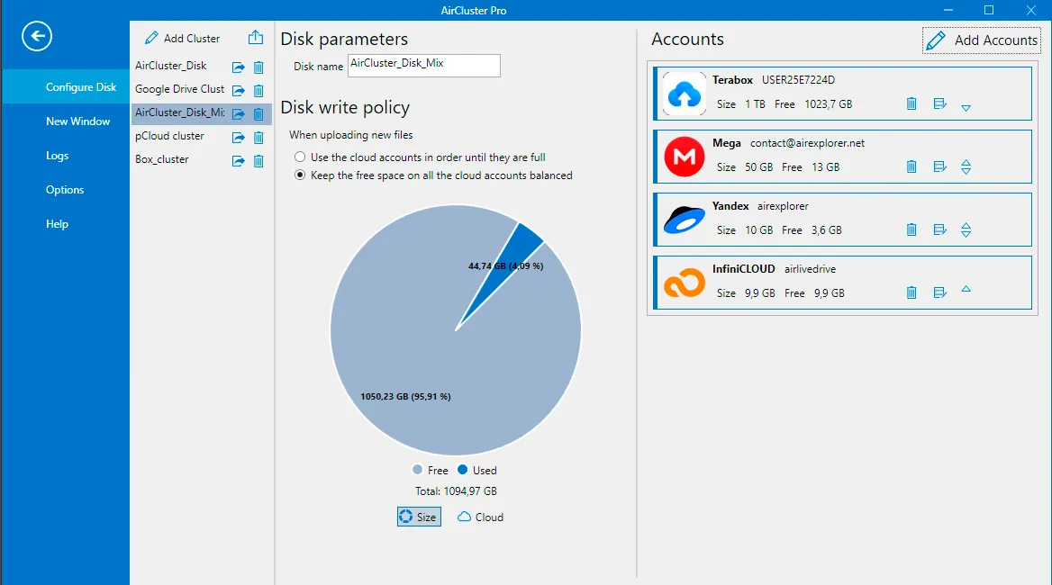This screenshot has height=585, width=1052.
Task: Click the Used legend swatch
Action: [462, 470]
